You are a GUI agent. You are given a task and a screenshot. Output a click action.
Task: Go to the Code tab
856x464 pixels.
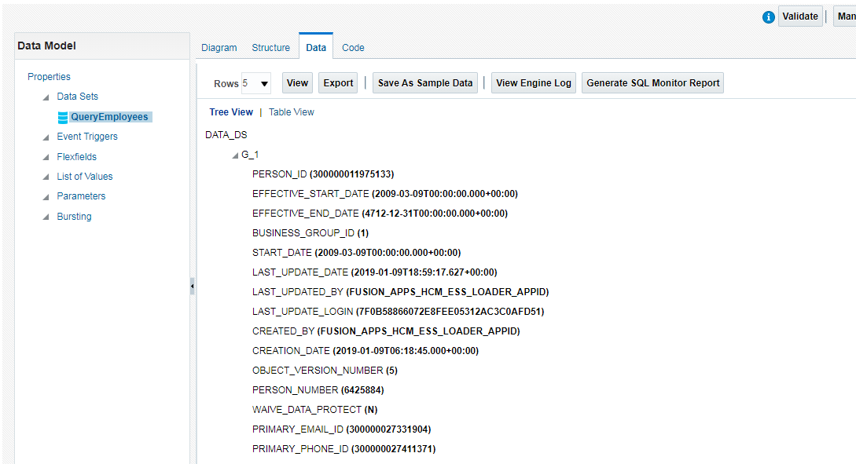tap(353, 48)
